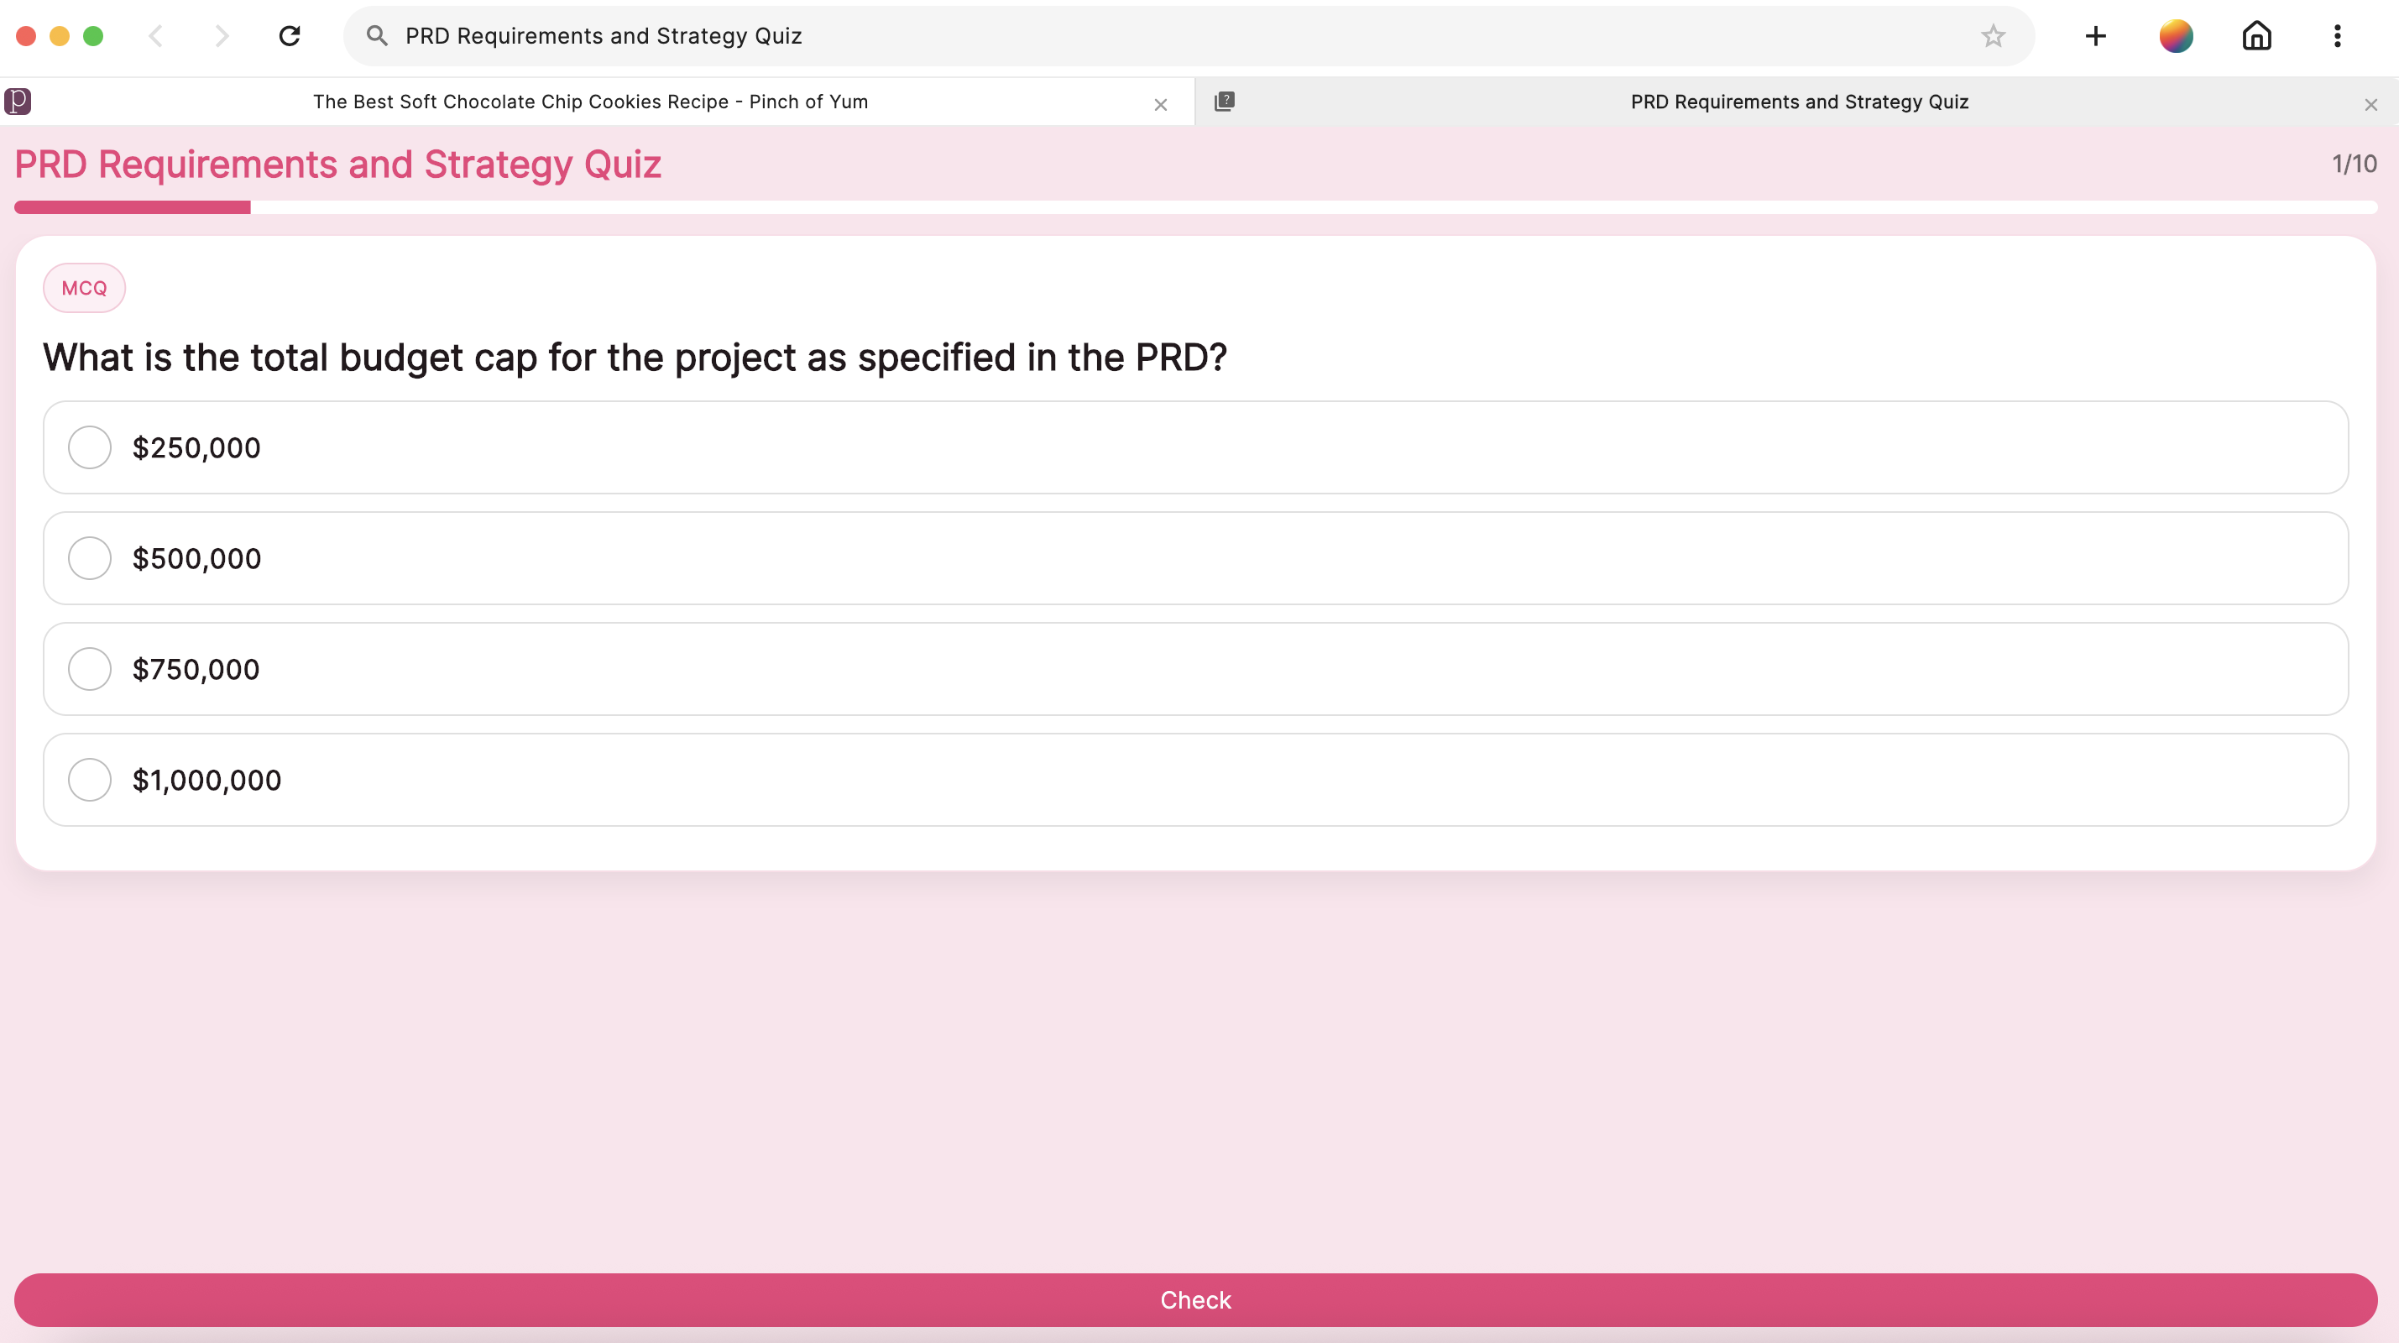The image size is (2399, 1343).
Task: Click the quiz progress bar
Action: click(x=1196, y=206)
